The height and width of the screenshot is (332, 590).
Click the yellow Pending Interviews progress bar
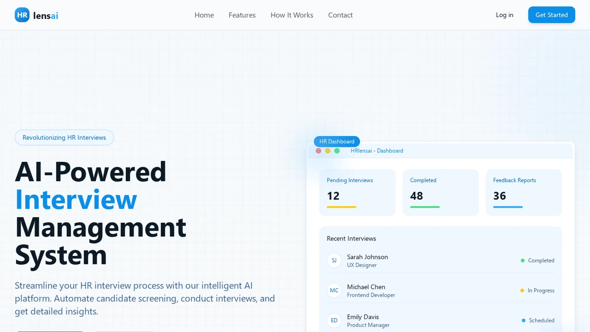341,207
